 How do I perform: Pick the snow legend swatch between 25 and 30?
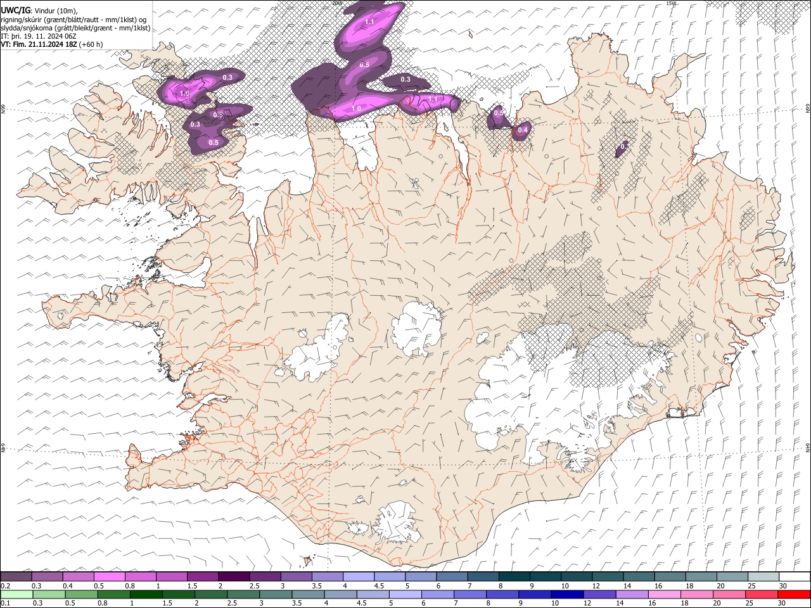click(x=763, y=577)
